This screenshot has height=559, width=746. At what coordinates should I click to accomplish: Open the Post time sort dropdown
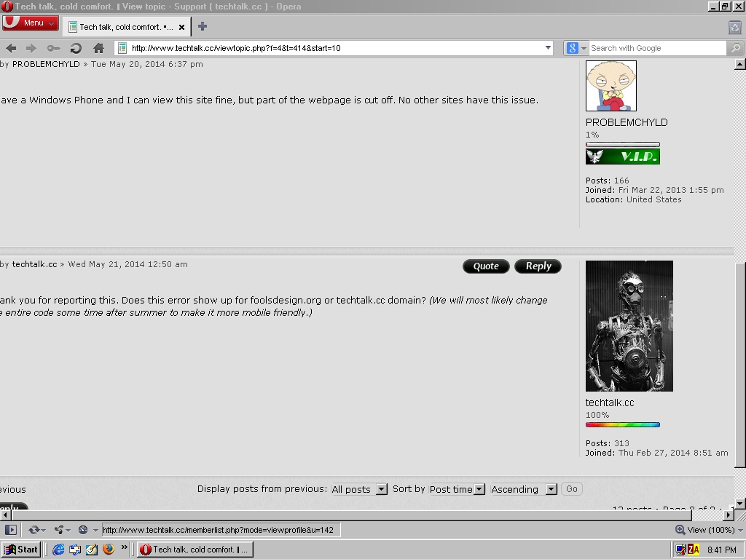click(x=457, y=489)
